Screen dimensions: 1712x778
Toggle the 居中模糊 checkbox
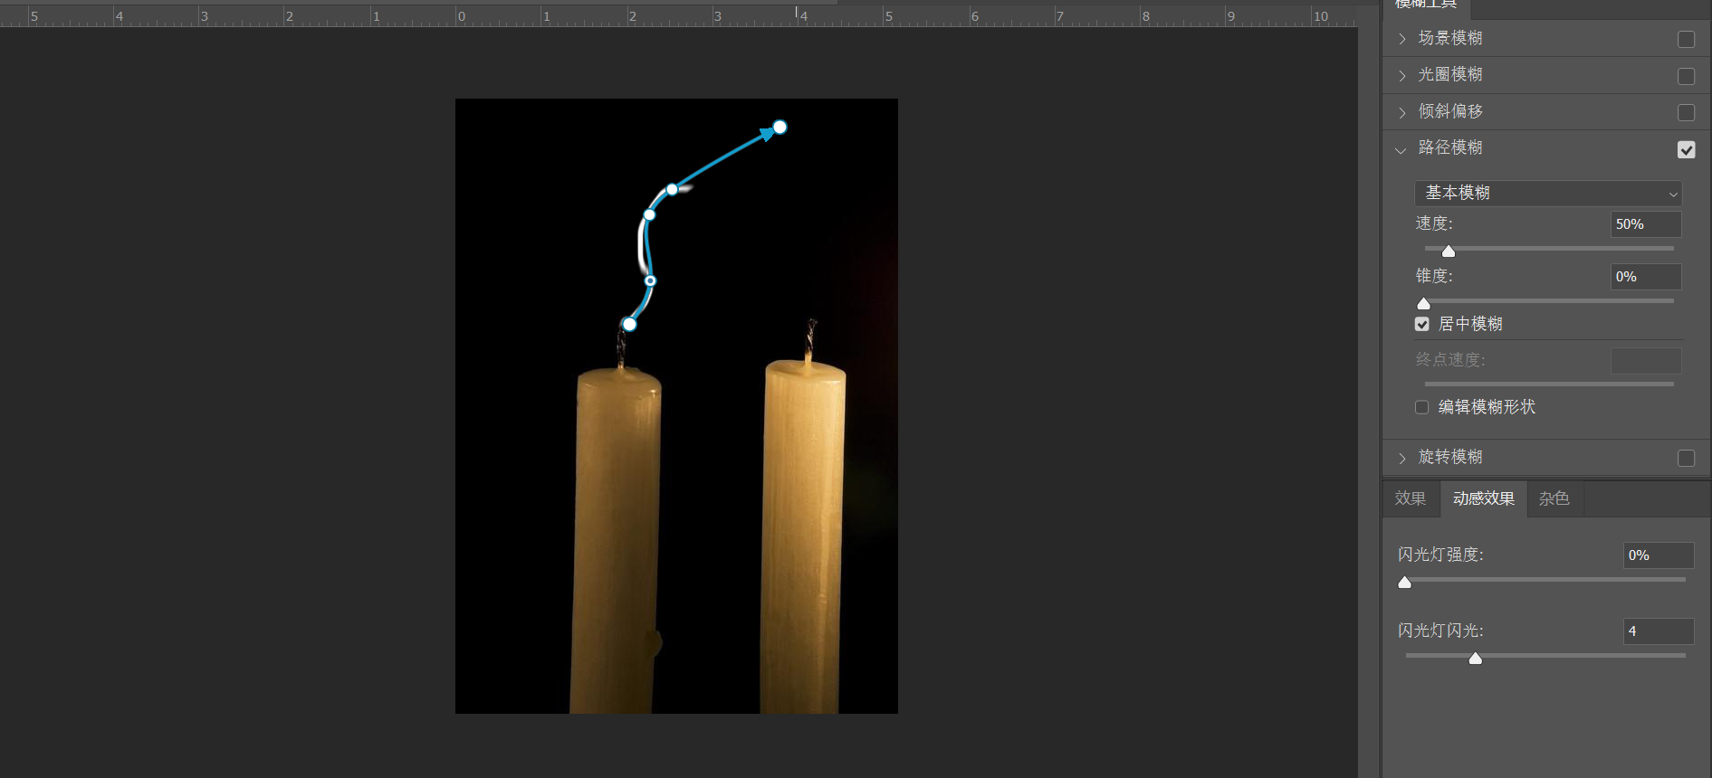tap(1422, 324)
